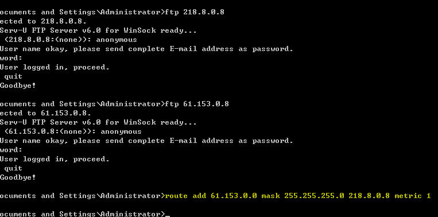Click 'ected to 218.8.0.8.' connection line
The height and width of the screenshot is (217, 438).
(43, 21)
